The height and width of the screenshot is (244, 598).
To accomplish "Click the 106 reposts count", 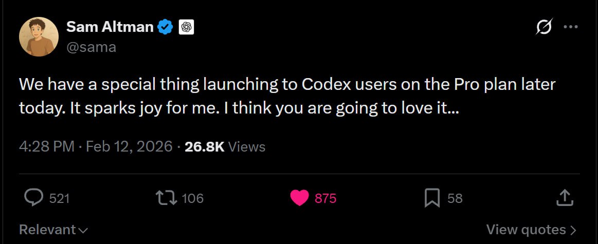I will [193, 198].
